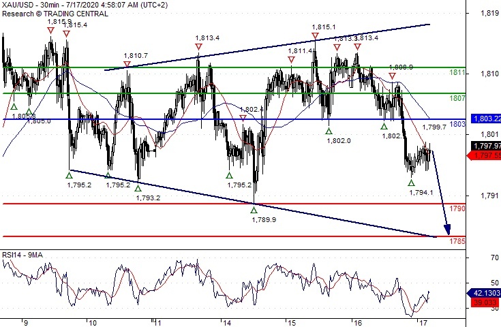501x327 pixels.
Task: Click the RSI14 - 9MA indicator label
Action: pyautogui.click(x=22, y=255)
